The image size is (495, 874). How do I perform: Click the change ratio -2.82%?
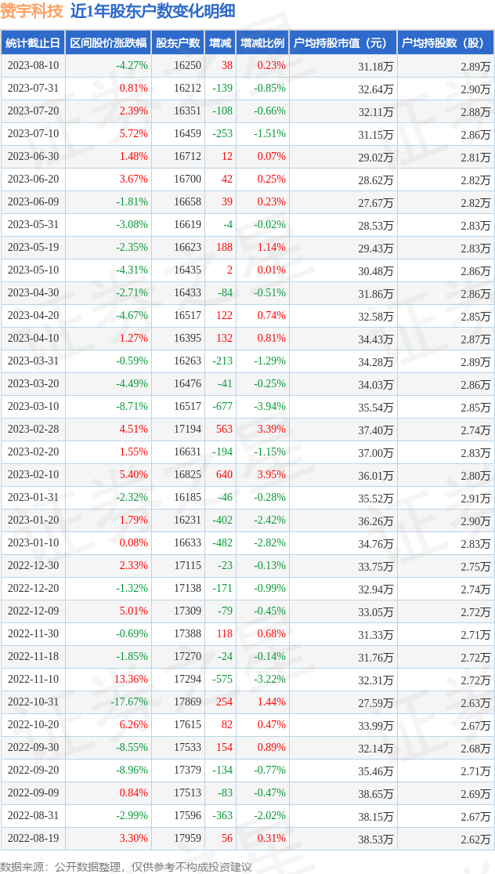coord(270,542)
